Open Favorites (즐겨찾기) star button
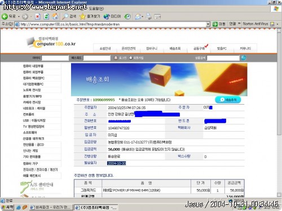 (x=90, y=16)
